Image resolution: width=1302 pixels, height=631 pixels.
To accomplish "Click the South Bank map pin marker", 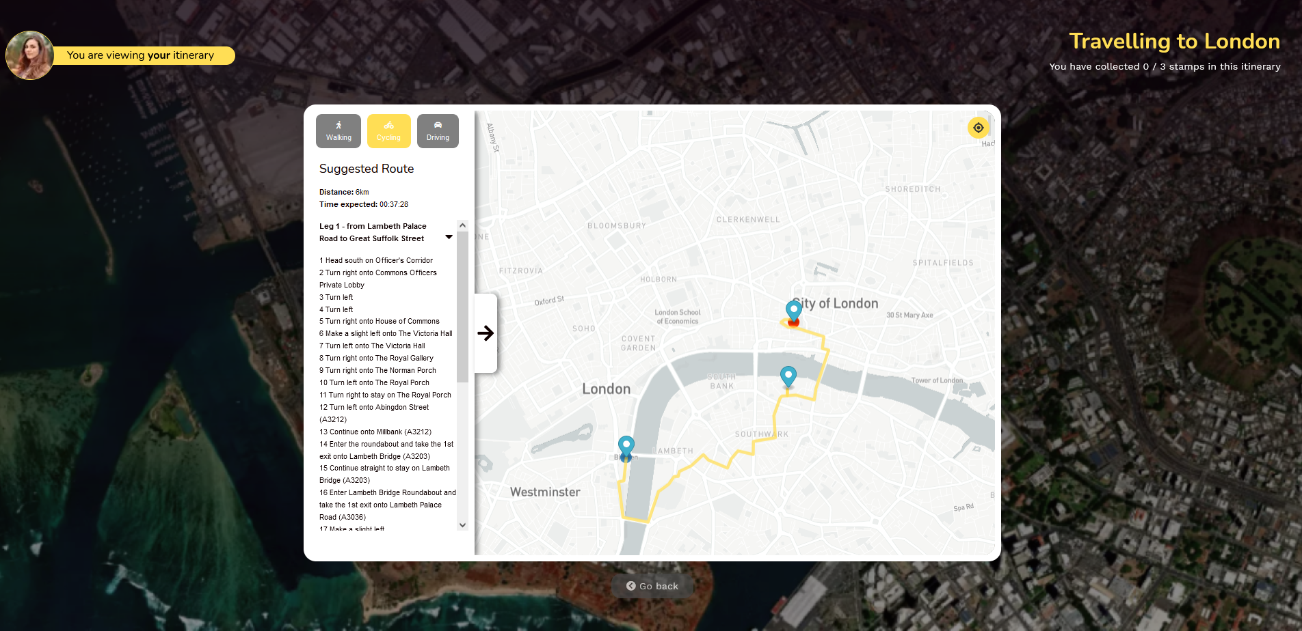I will pos(788,377).
